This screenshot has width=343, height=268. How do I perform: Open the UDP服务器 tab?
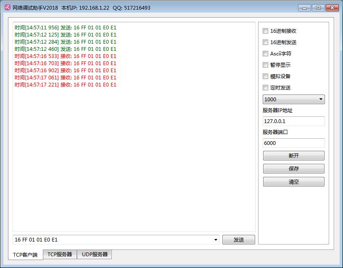point(95,255)
